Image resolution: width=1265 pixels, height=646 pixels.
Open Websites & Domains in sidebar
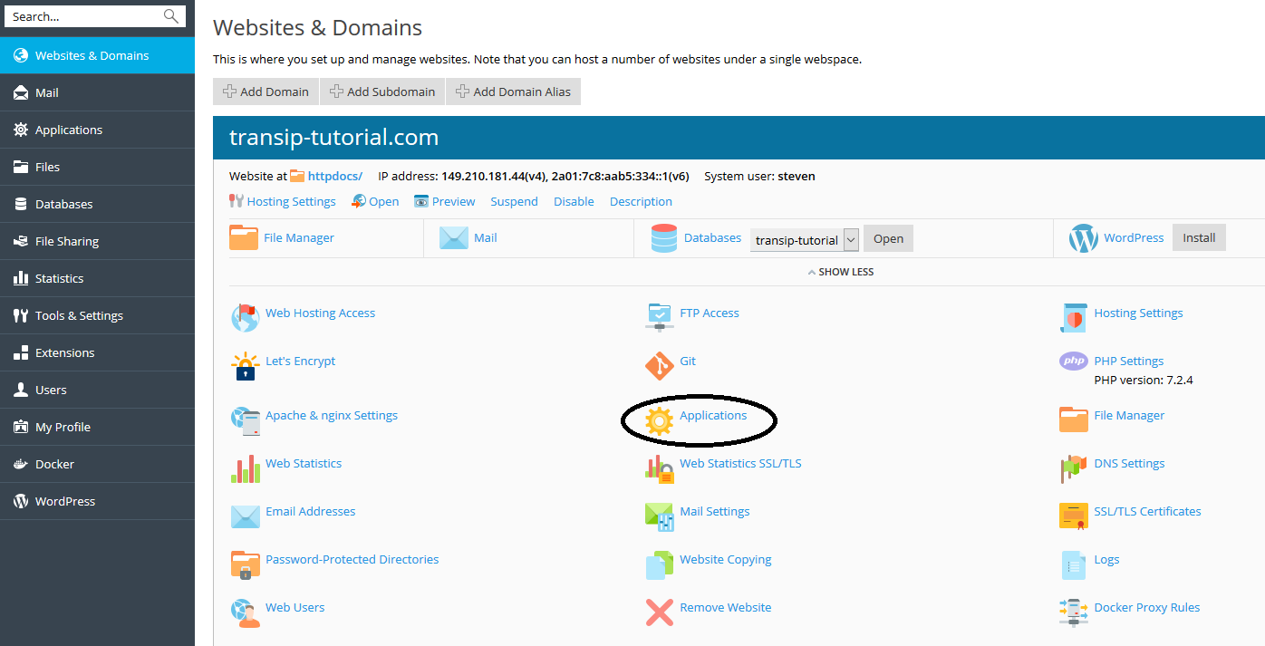(x=97, y=55)
